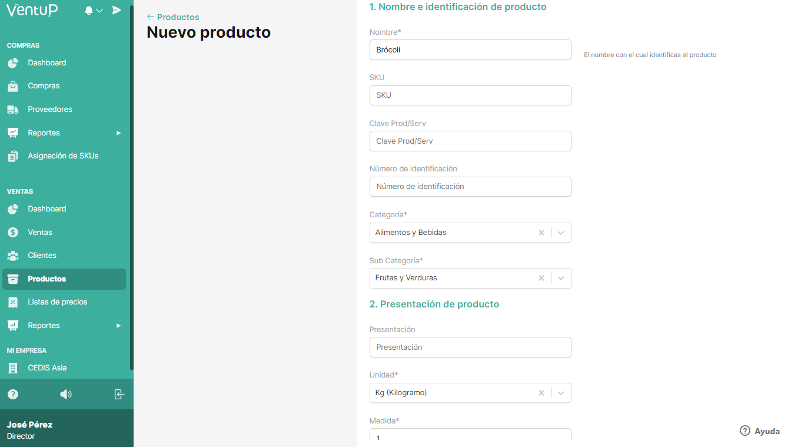Open Proveedores from the sidebar icon
The image size is (791, 447).
point(13,109)
